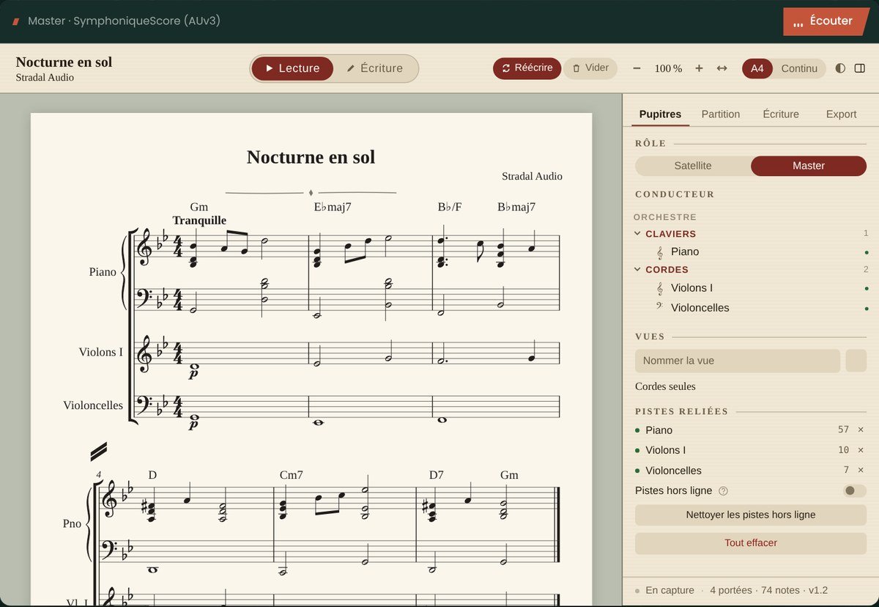Click the bass clef icon beside Violoncelles
The width and height of the screenshot is (879, 607).
[x=660, y=307]
